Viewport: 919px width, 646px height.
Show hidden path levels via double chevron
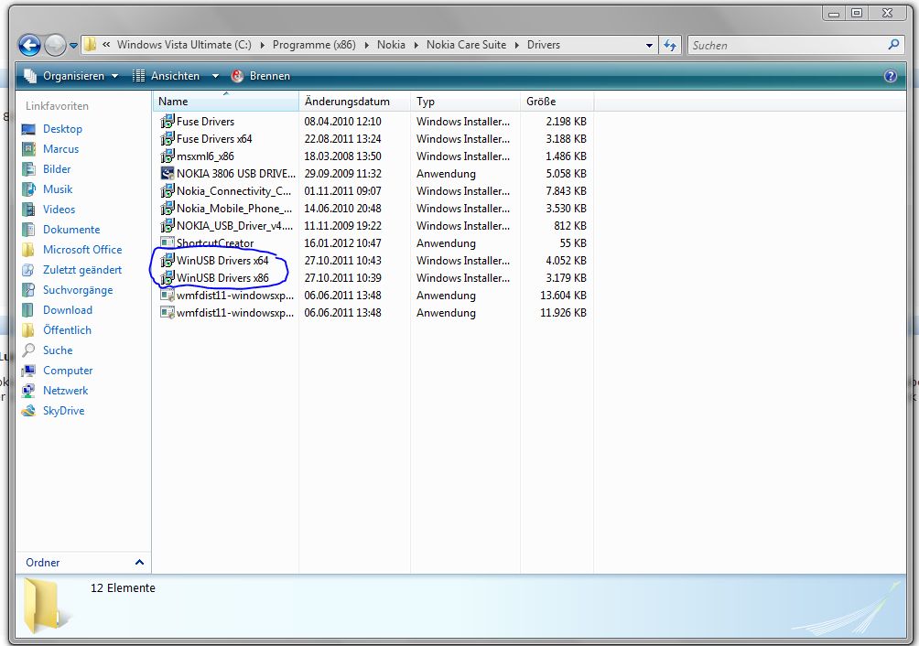coord(106,45)
